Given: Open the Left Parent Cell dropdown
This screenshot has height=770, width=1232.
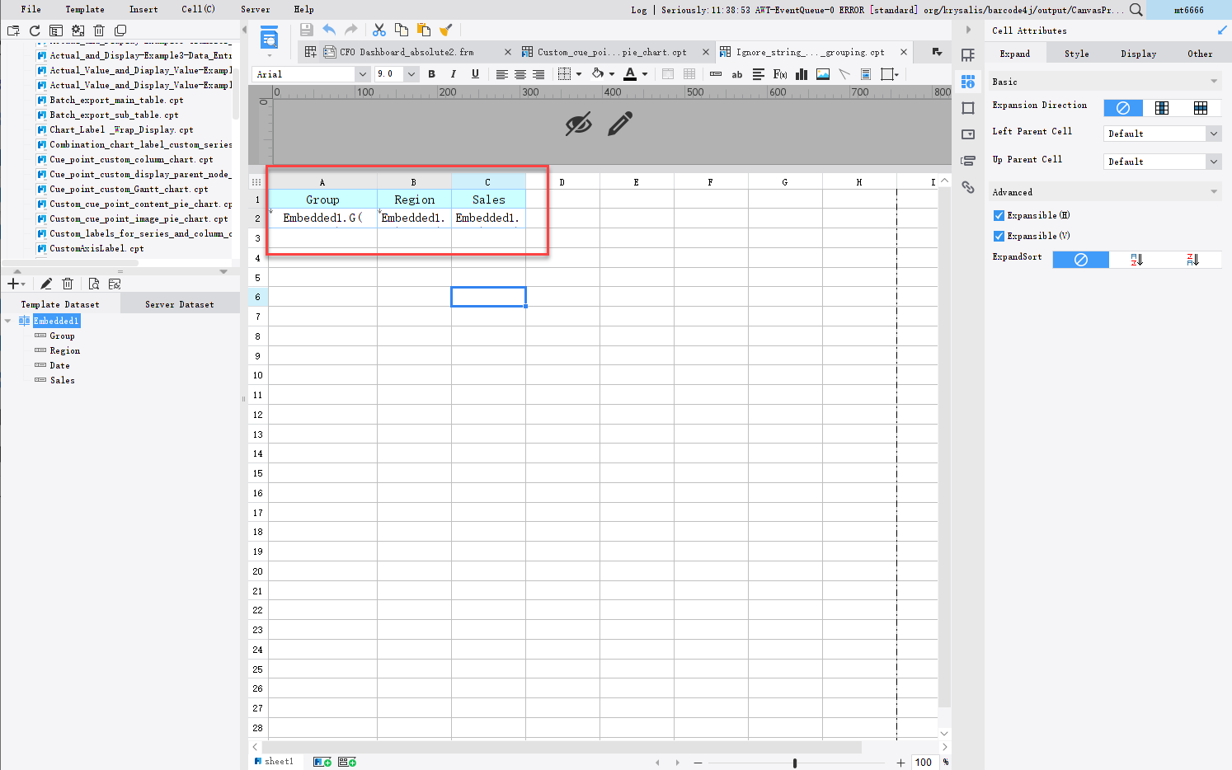Looking at the screenshot, I should click(x=1162, y=134).
